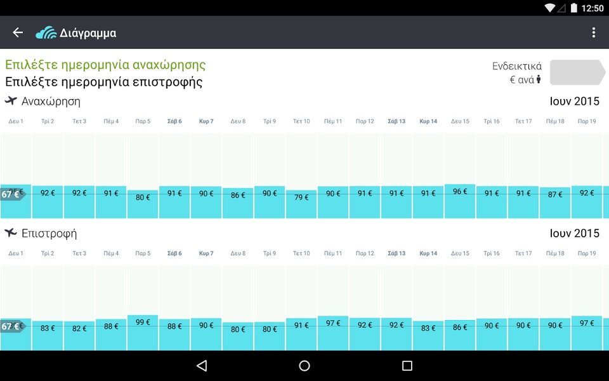Image resolution: width=609 pixels, height=381 pixels.
Task: Select the 92 € departure bar for Τρί 2
Action: coord(48,202)
